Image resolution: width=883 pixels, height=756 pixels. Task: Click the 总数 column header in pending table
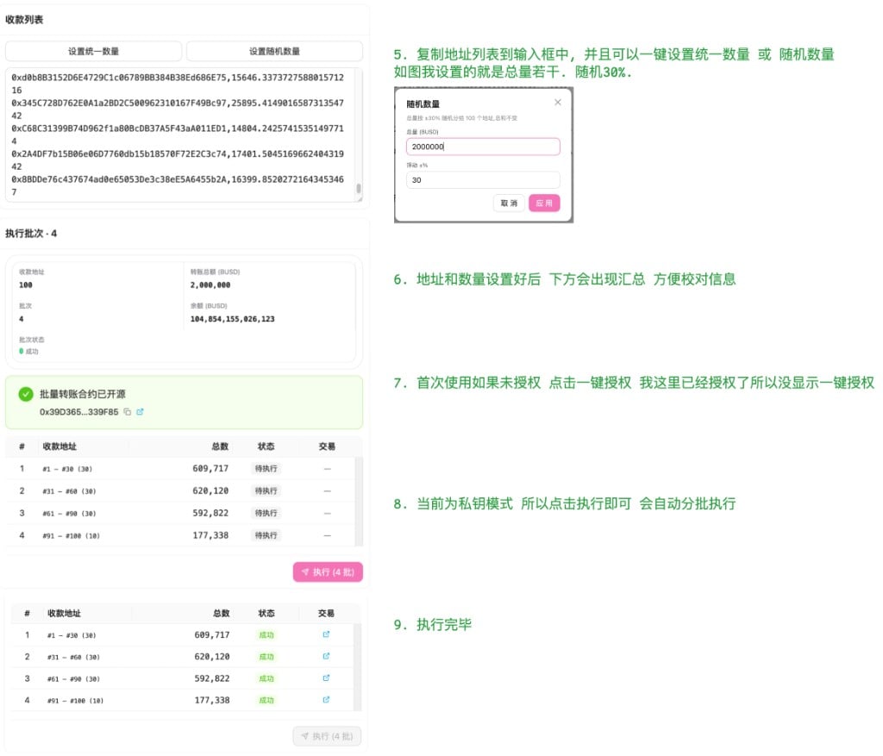220,447
